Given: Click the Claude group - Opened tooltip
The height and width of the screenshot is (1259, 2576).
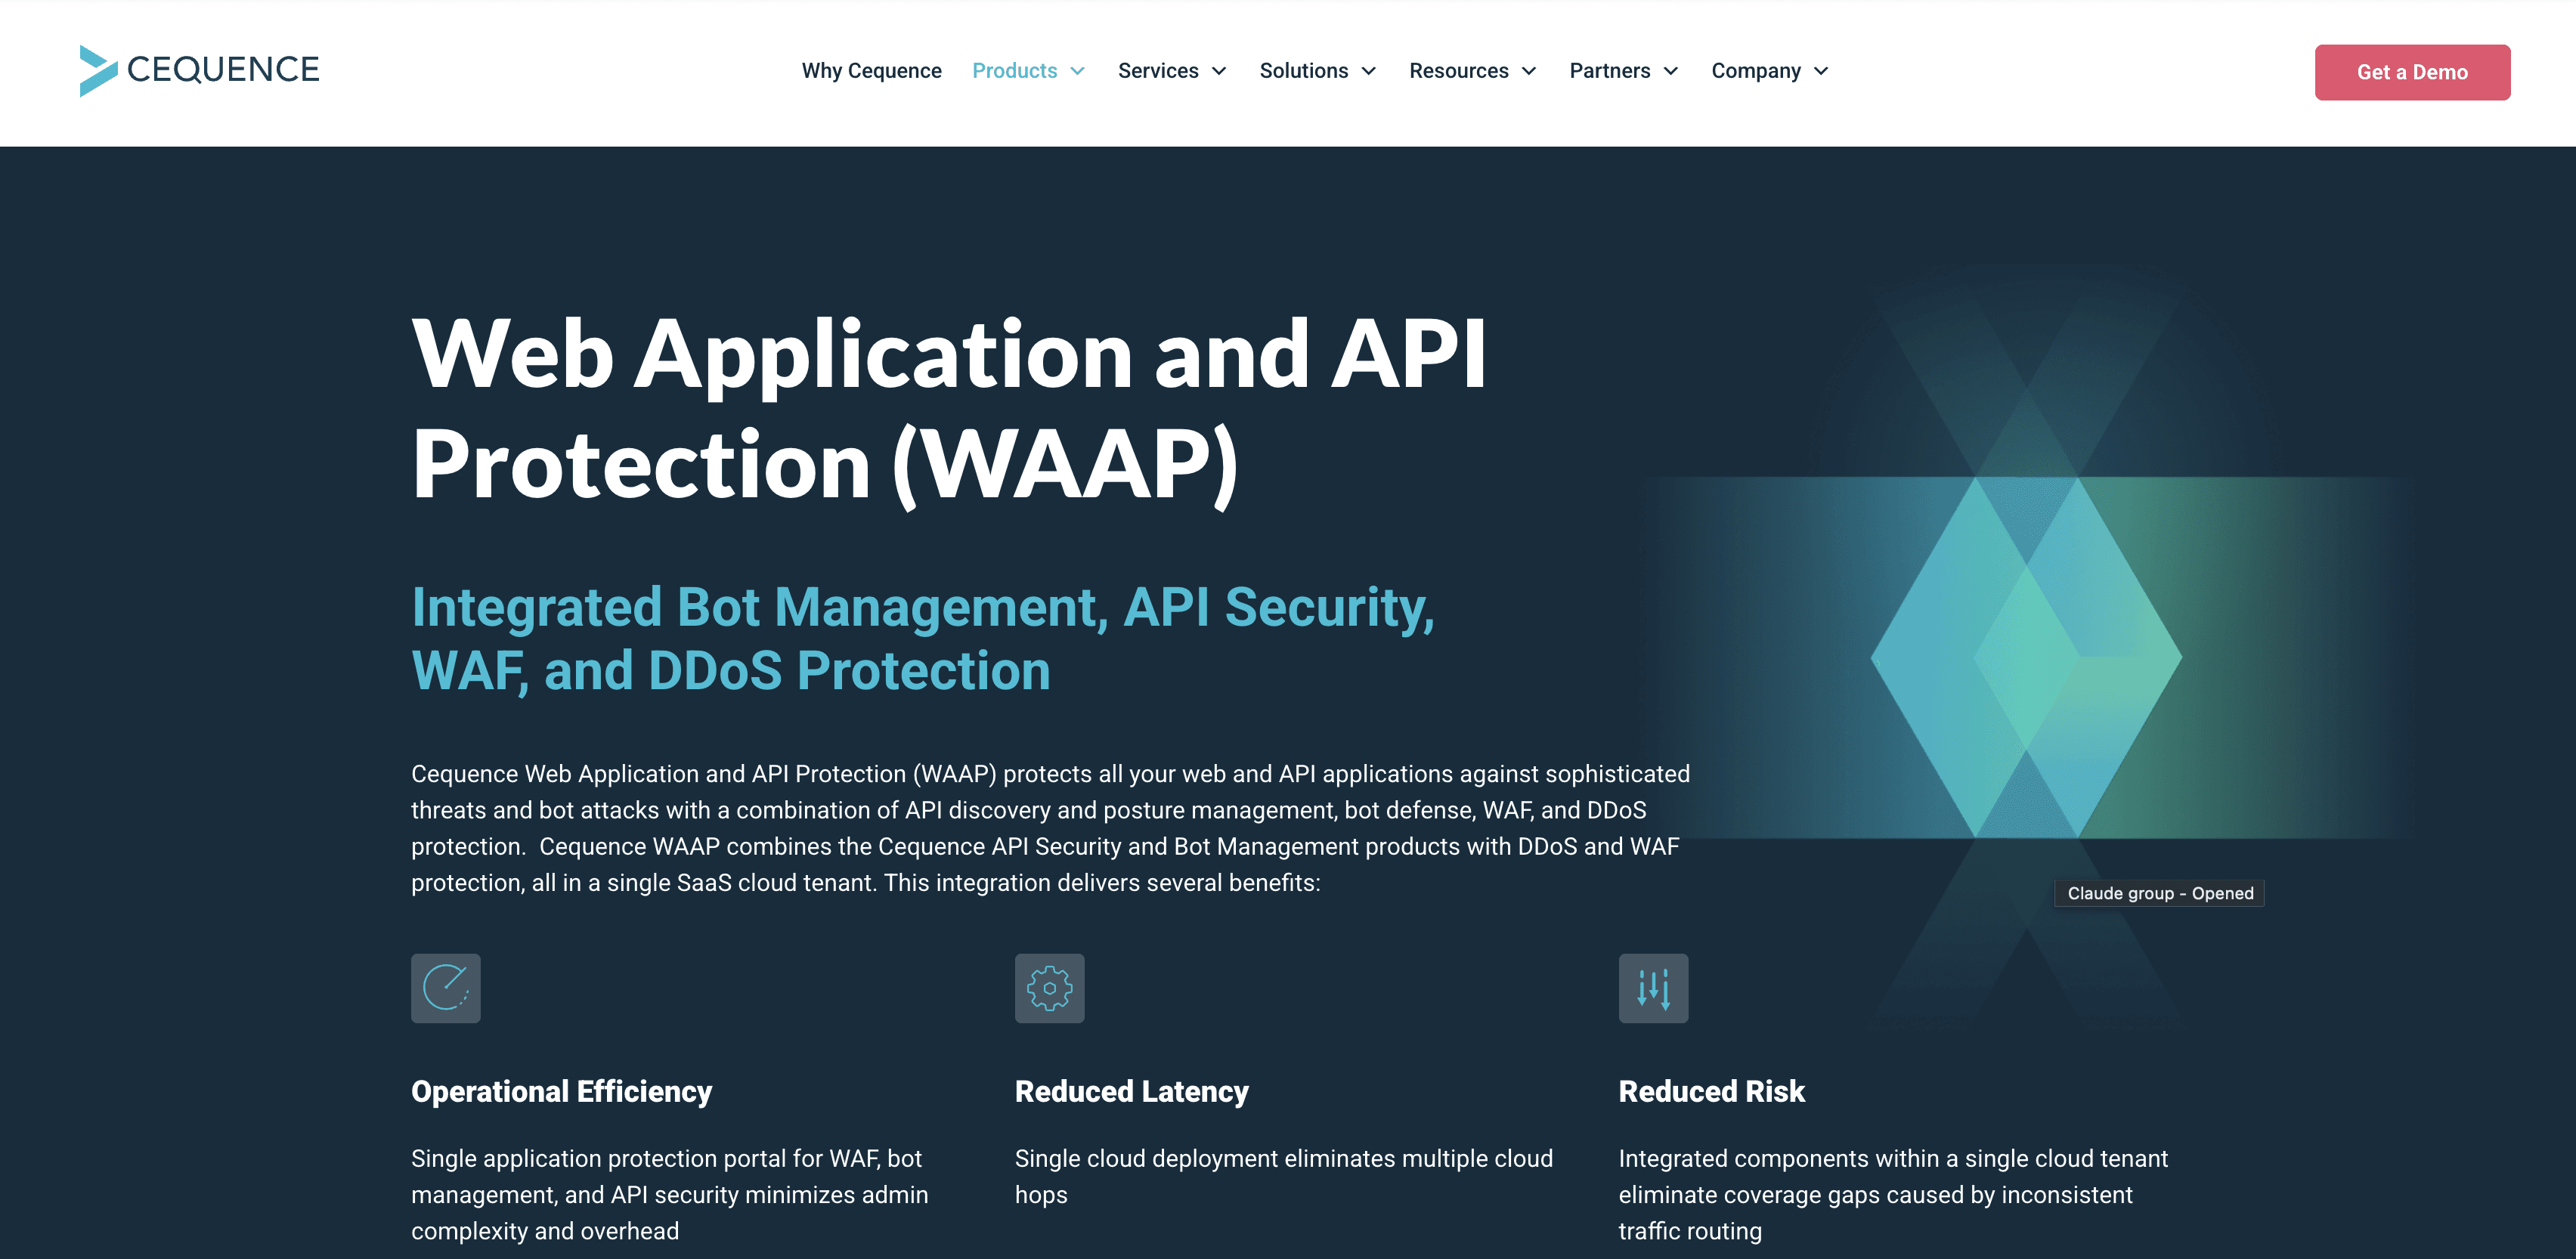Looking at the screenshot, I should tap(2159, 893).
